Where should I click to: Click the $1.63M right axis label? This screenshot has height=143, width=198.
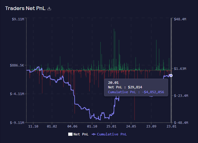click(180, 69)
